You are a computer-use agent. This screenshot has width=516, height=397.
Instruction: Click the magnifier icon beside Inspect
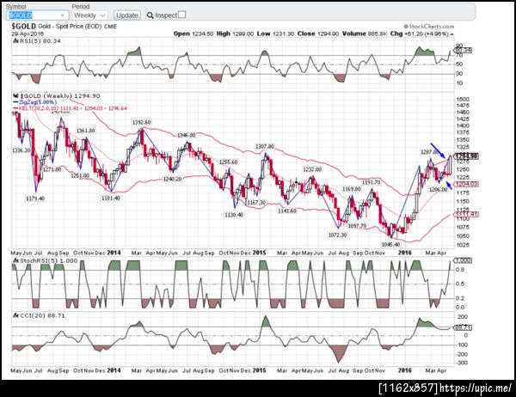pos(150,15)
